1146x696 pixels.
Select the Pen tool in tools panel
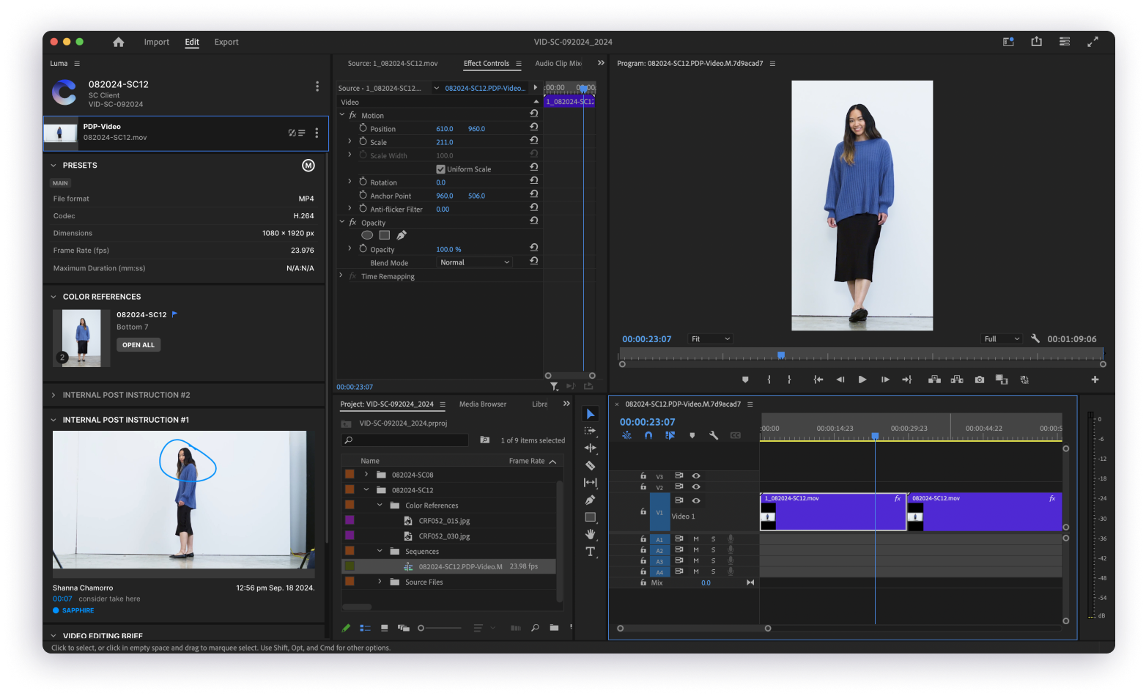click(x=590, y=500)
